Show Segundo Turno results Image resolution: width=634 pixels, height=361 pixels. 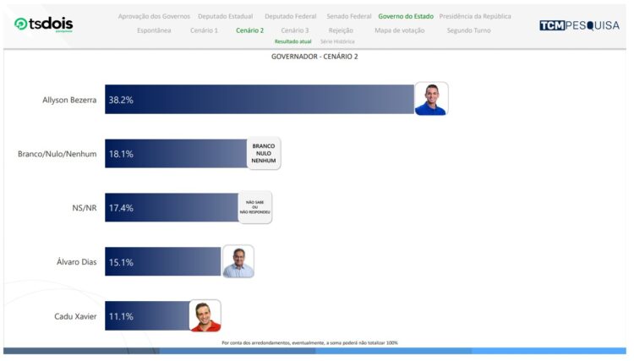470,30
